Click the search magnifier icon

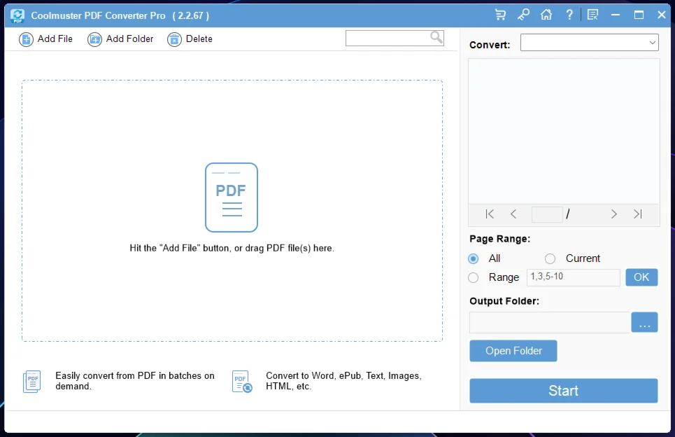(x=436, y=38)
